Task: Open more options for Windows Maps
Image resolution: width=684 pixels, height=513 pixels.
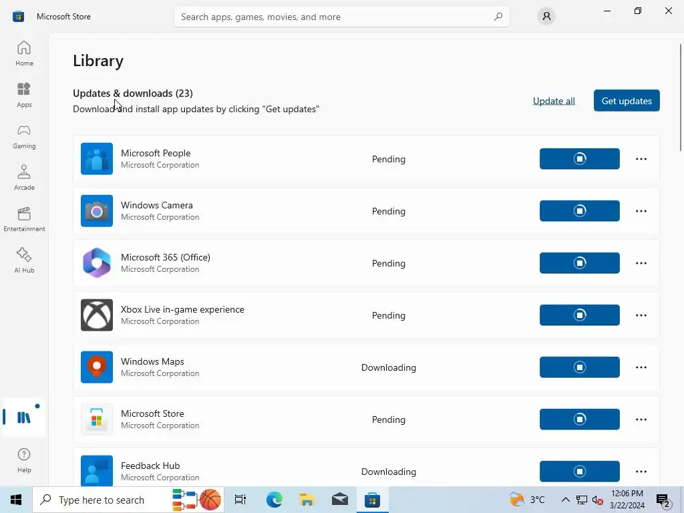Action: [641, 367]
